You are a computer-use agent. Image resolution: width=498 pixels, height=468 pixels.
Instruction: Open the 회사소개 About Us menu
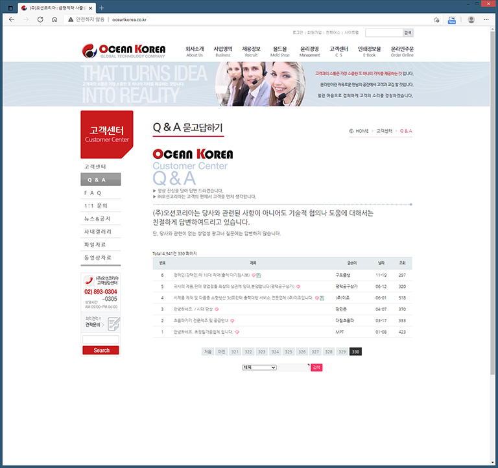click(x=195, y=51)
